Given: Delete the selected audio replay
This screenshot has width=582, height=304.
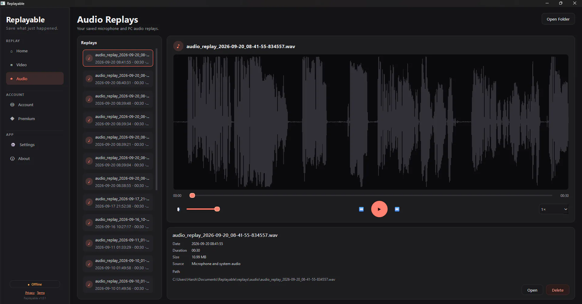Looking at the screenshot, I should (557, 290).
